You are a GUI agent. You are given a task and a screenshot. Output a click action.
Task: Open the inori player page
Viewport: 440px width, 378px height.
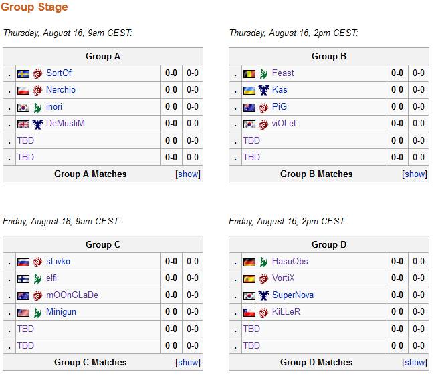tap(54, 107)
